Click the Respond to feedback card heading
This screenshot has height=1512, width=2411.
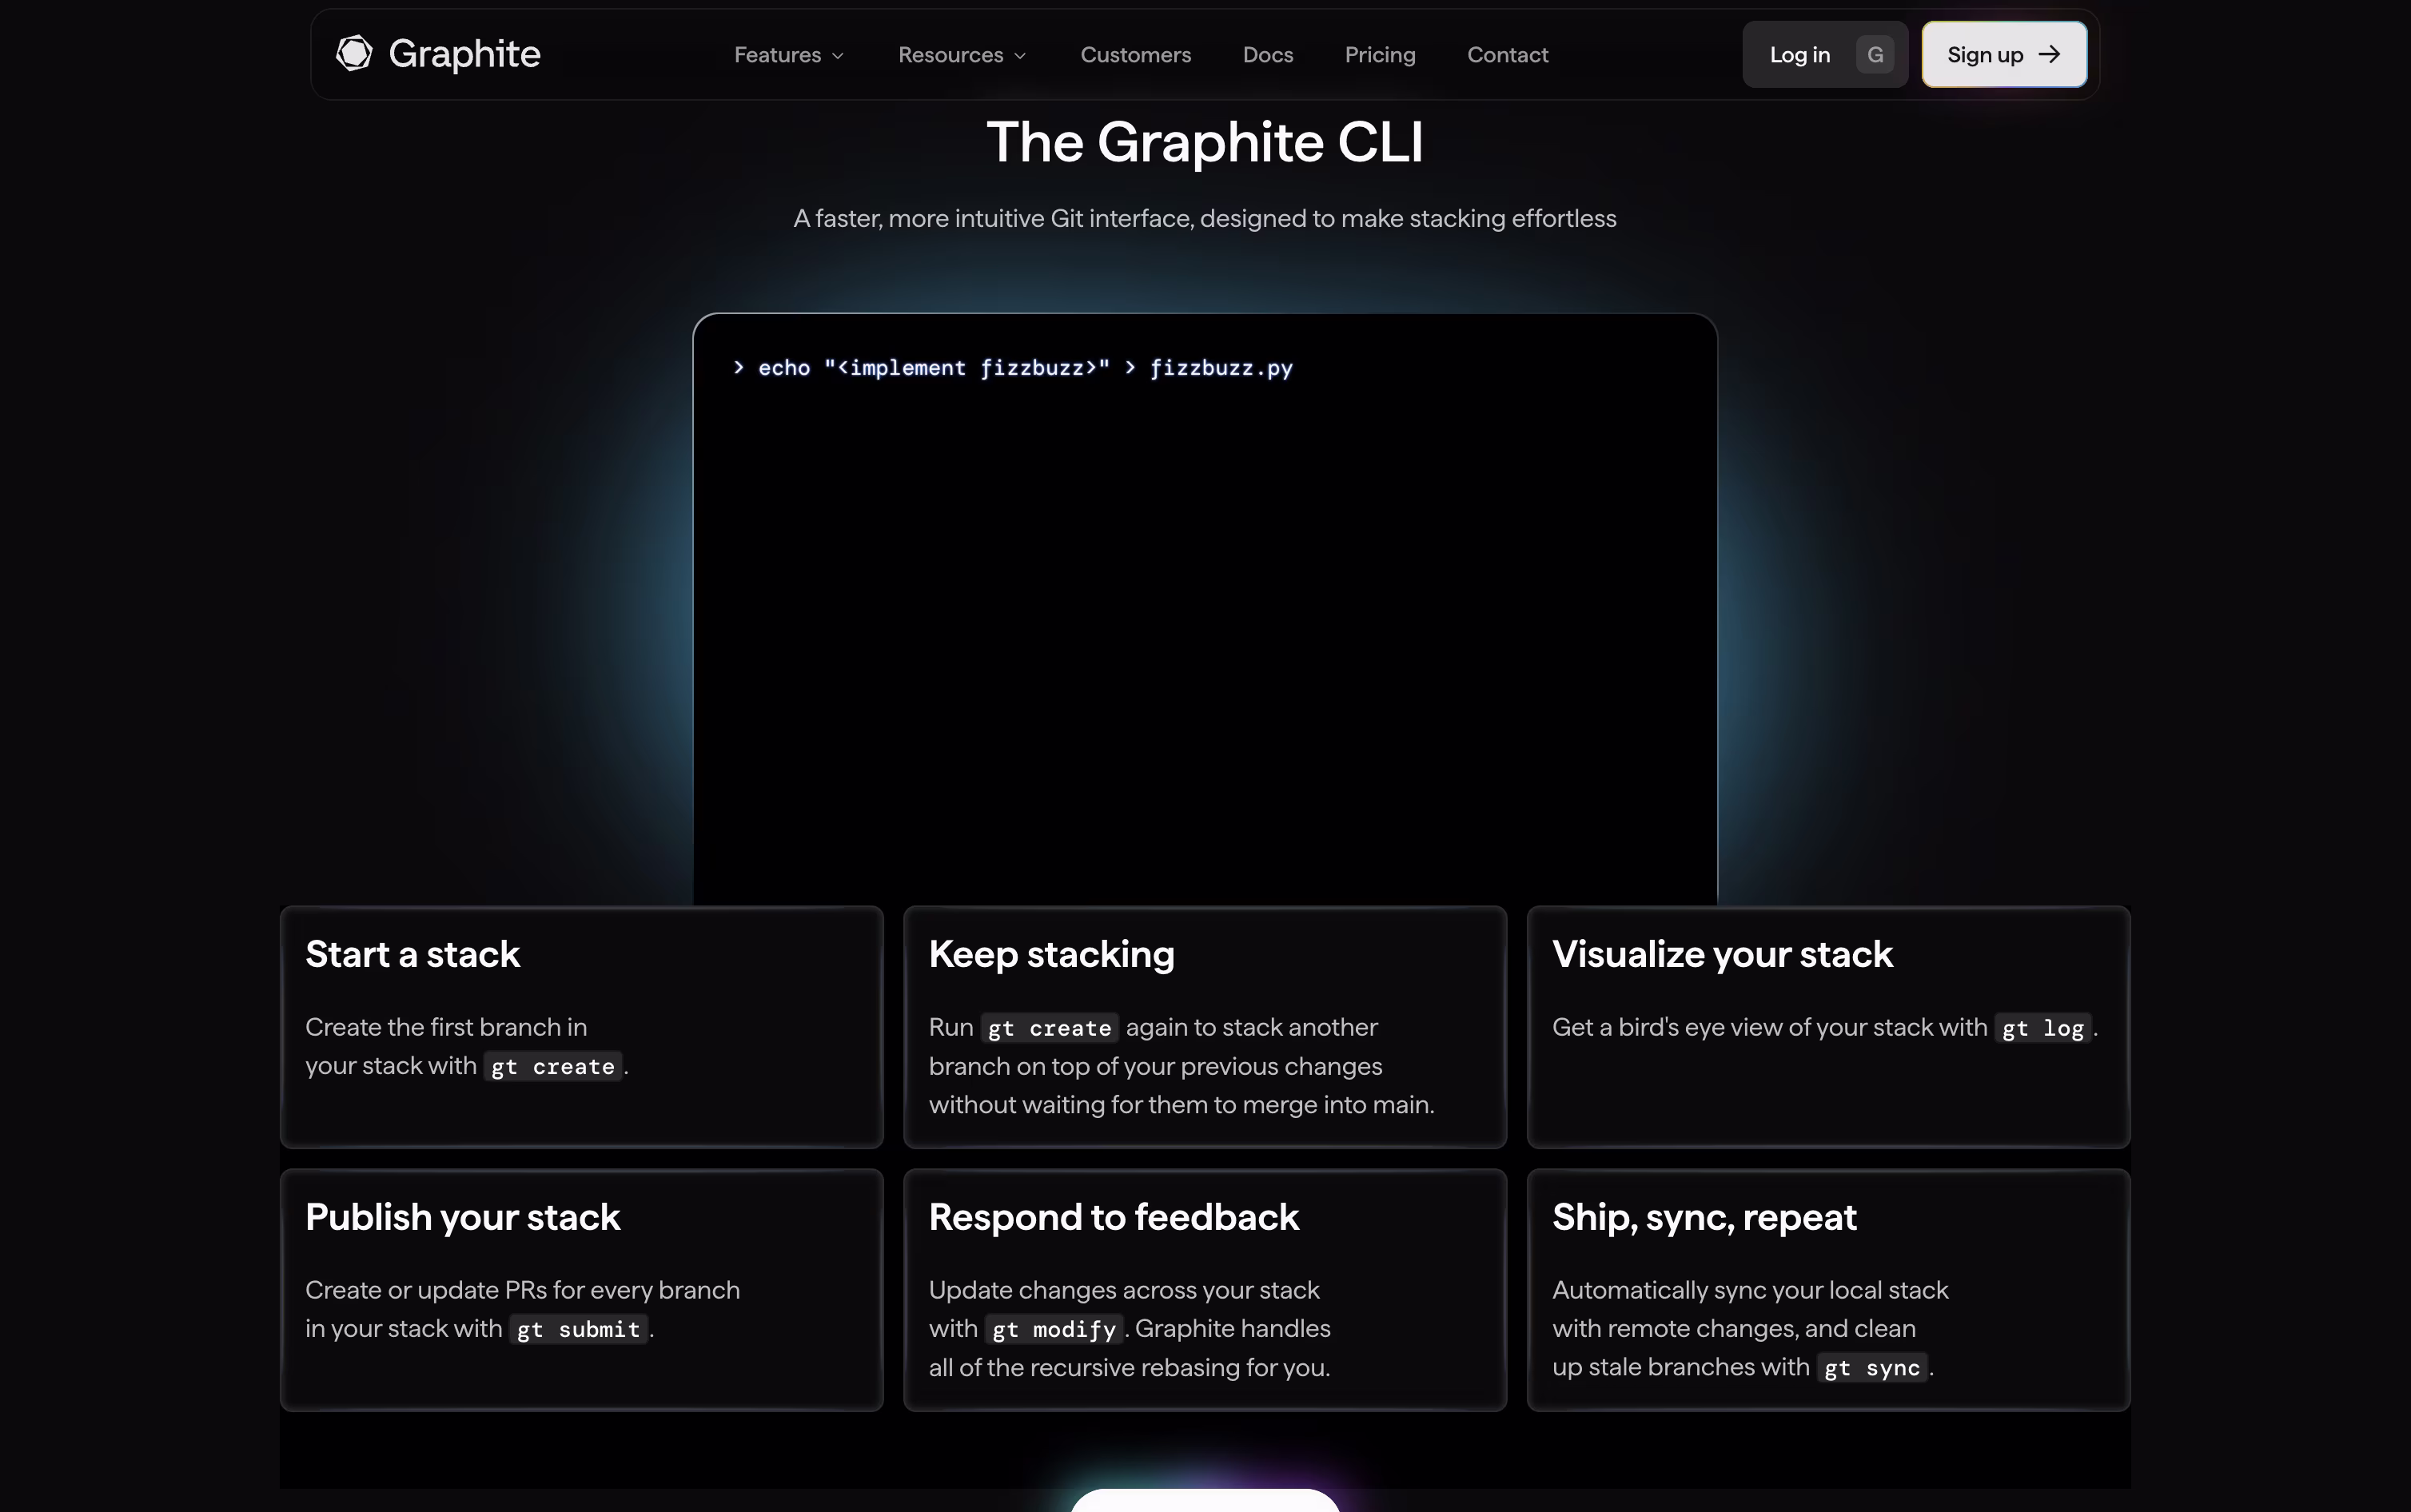click(1114, 1217)
